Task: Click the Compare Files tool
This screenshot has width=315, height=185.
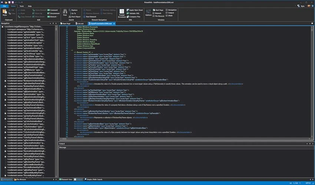Action: click(x=135, y=17)
